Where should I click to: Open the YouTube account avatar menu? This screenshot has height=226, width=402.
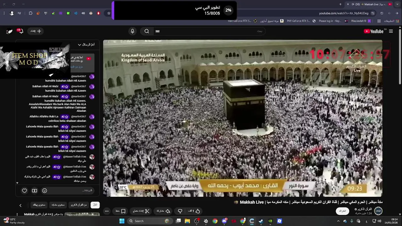tap(10, 31)
